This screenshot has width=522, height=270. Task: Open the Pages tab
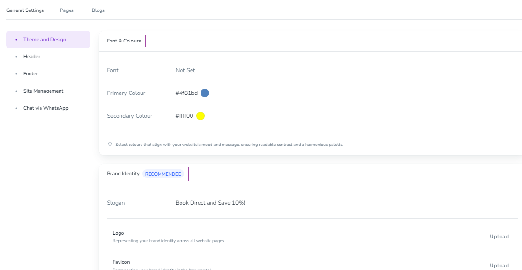click(x=67, y=10)
